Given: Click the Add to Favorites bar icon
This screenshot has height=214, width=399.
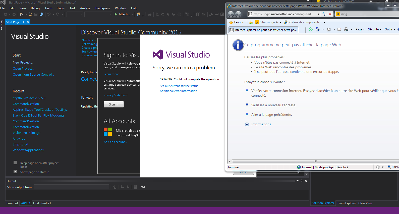Looking at the screenshot, I should point(251,22).
